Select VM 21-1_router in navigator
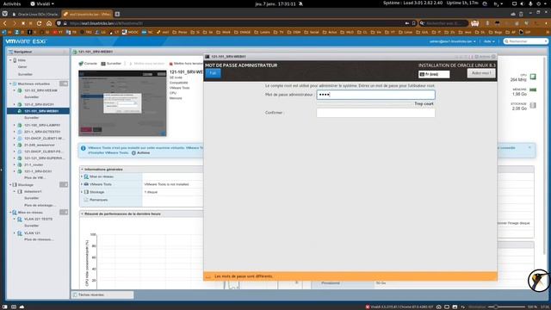The image size is (551, 310). 34,164
